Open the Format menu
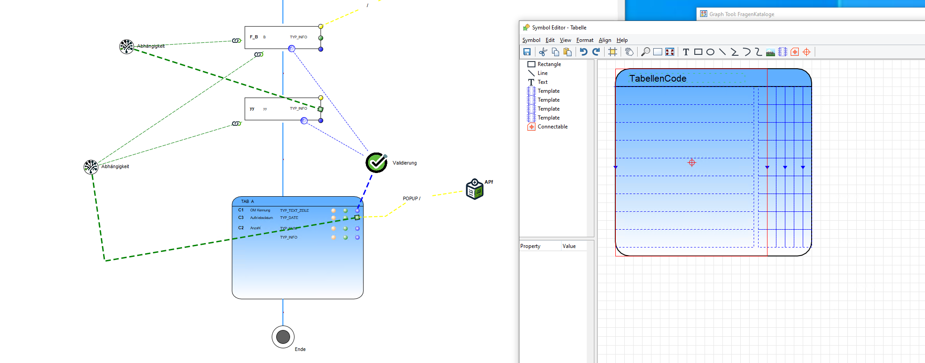925x363 pixels. coord(585,40)
